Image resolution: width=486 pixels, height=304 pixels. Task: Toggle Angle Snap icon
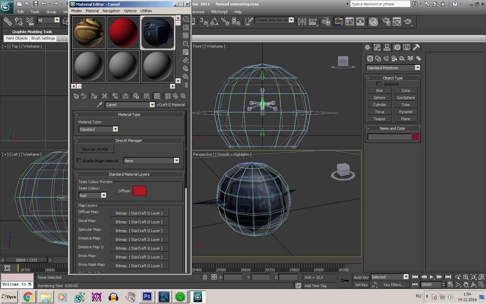214,22
